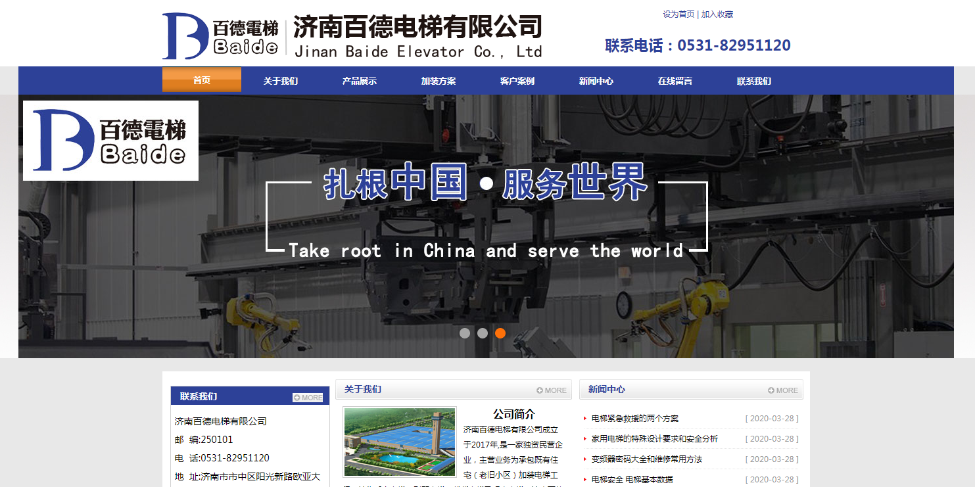Open the 关于我们 navigation menu
The image size is (975, 487).
(x=281, y=81)
